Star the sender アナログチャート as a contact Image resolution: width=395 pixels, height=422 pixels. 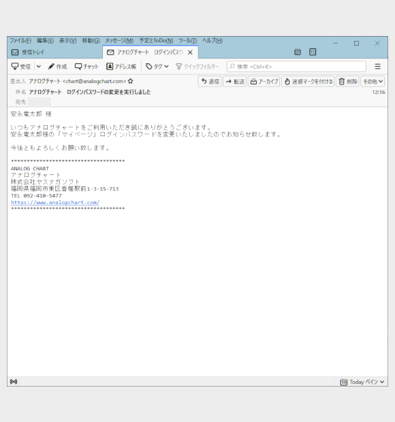[x=131, y=81]
